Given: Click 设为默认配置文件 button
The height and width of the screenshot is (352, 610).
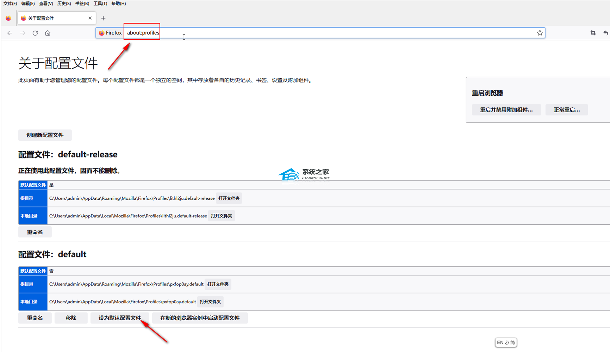Looking at the screenshot, I should pos(120,318).
